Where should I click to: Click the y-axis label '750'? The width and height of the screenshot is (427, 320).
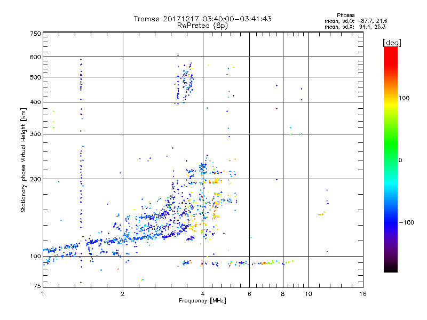(x=35, y=34)
